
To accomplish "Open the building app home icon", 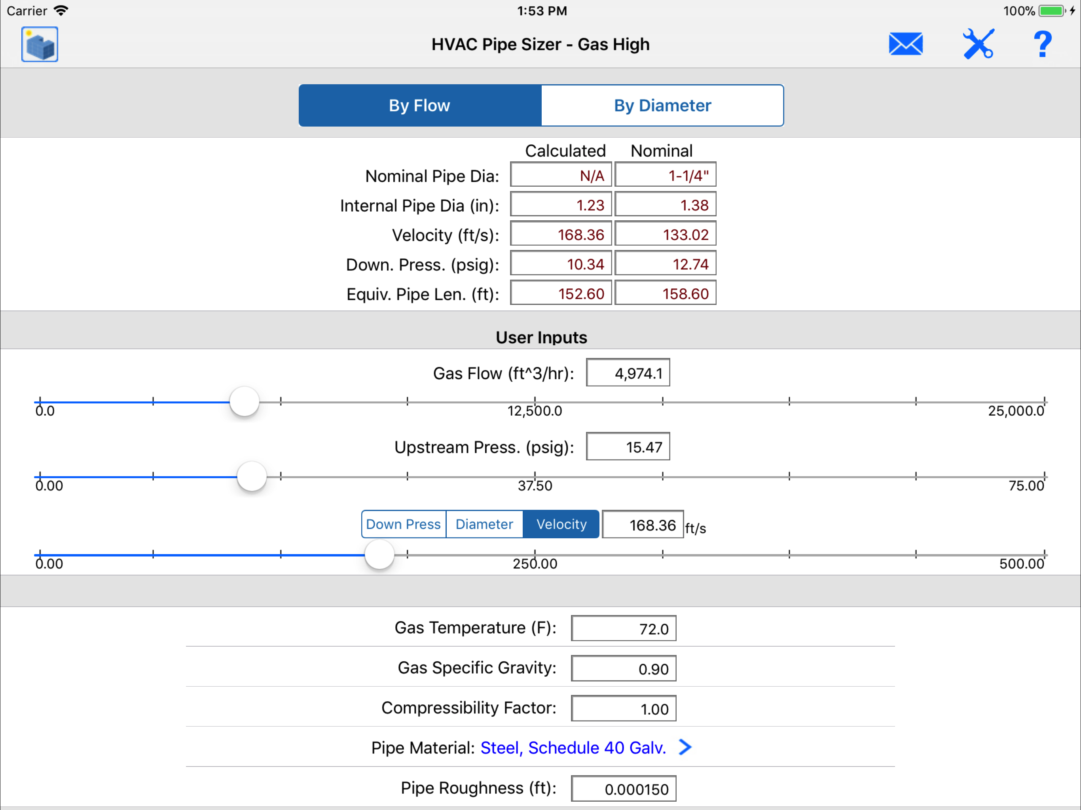I will pos(40,44).
